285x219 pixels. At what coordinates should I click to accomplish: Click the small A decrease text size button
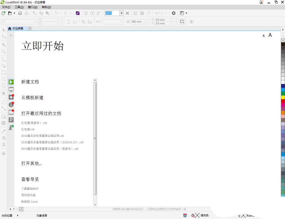tap(264, 36)
